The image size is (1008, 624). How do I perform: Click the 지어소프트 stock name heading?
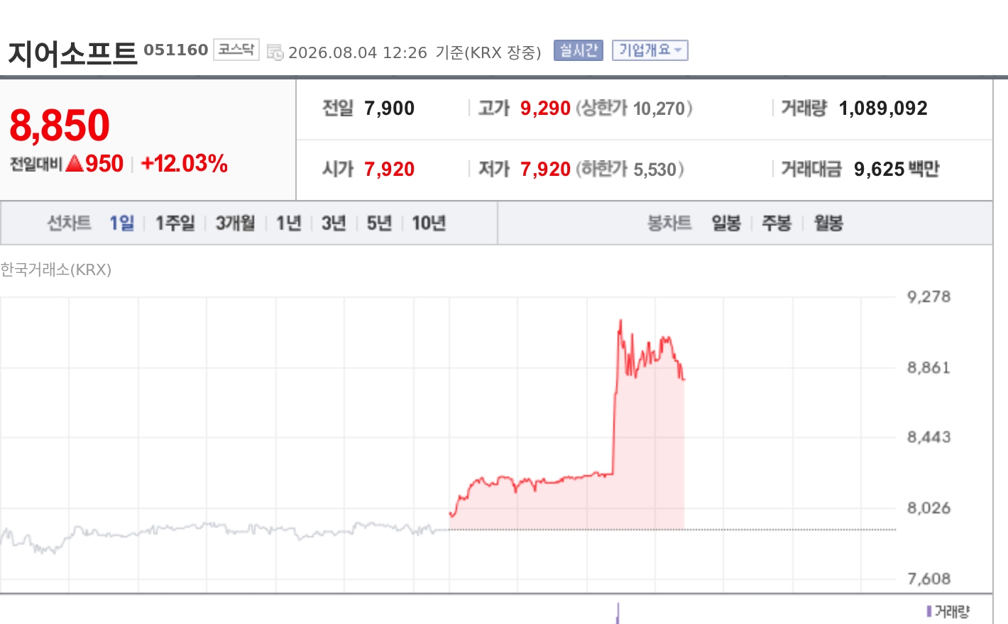click(72, 53)
